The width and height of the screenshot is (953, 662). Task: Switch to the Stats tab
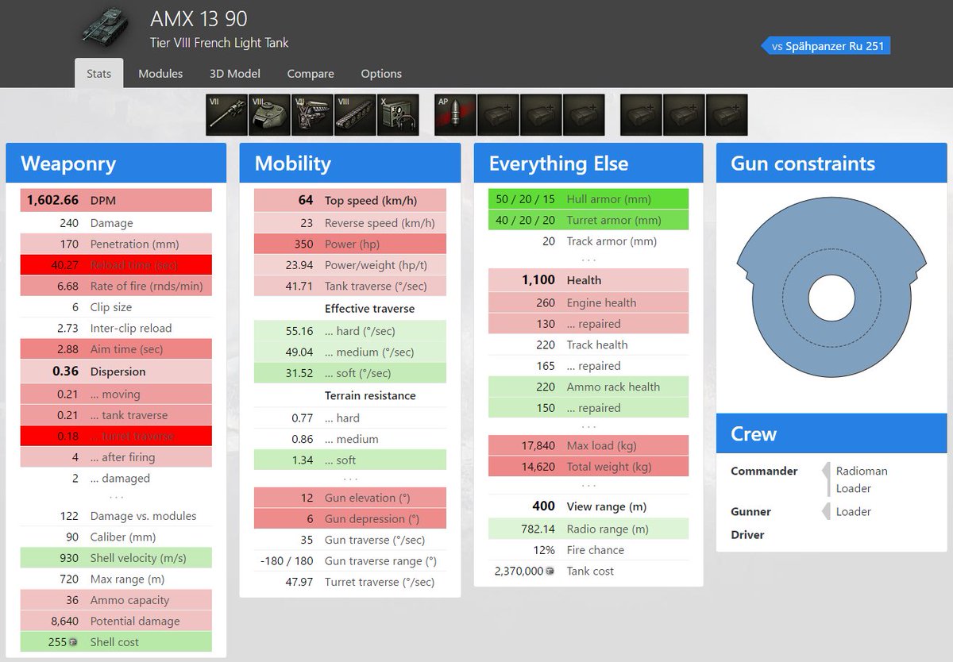click(x=98, y=73)
